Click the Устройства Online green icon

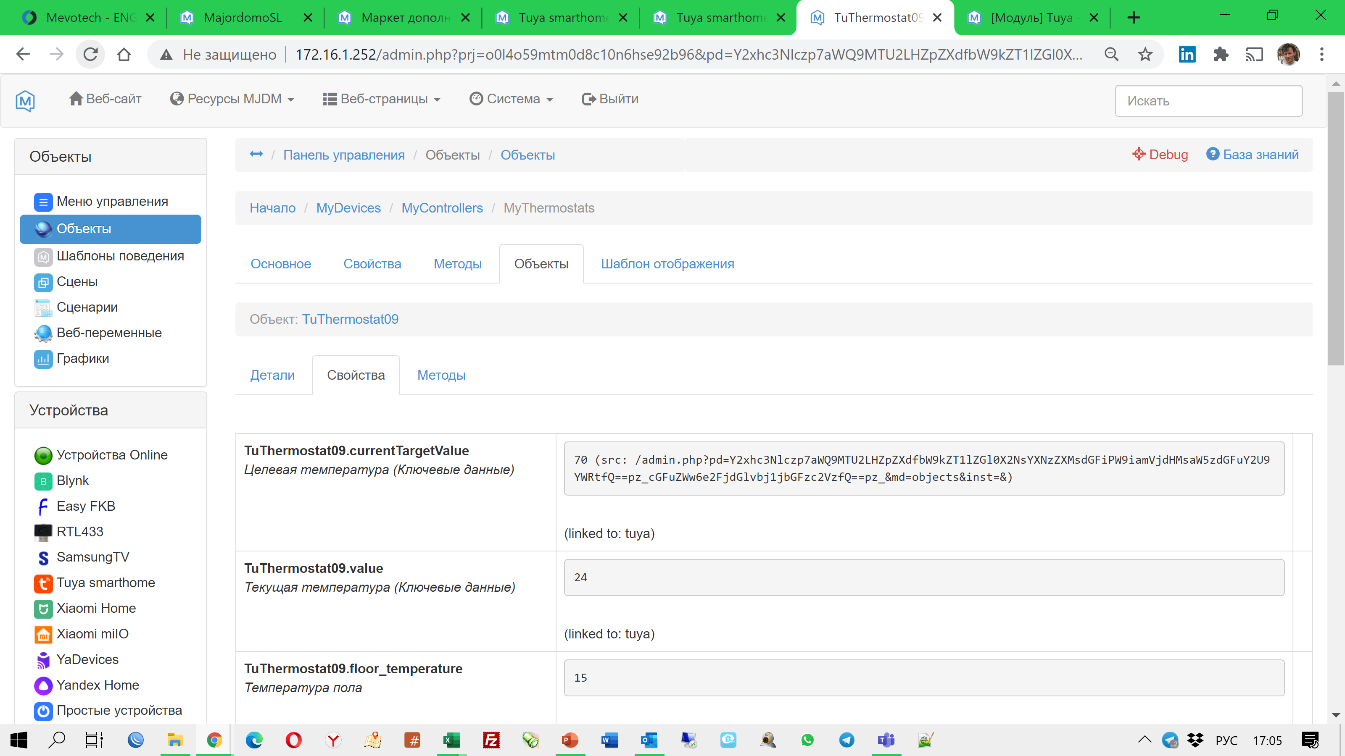point(43,455)
